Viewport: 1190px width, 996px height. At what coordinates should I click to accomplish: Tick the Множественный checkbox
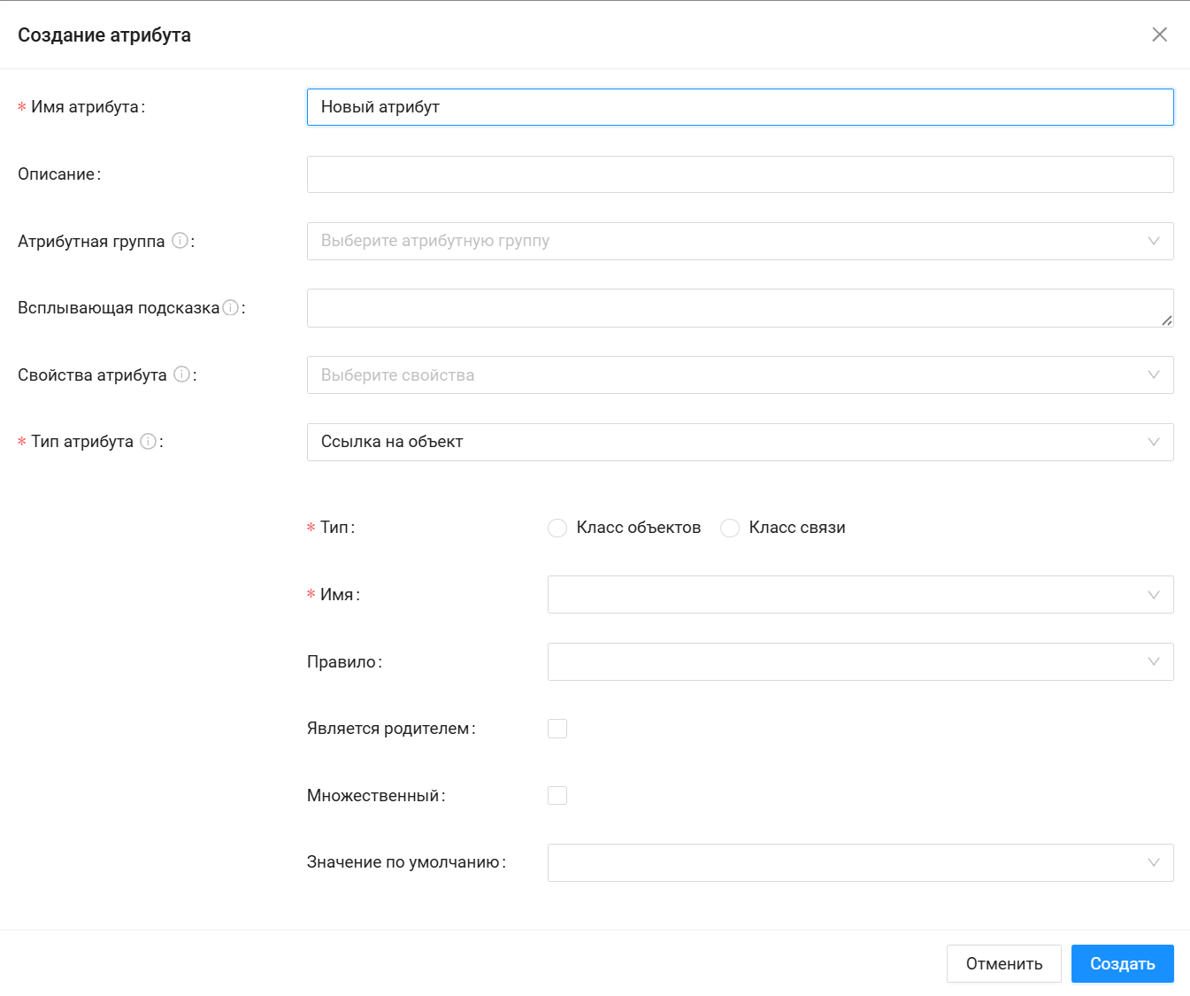[x=557, y=796]
